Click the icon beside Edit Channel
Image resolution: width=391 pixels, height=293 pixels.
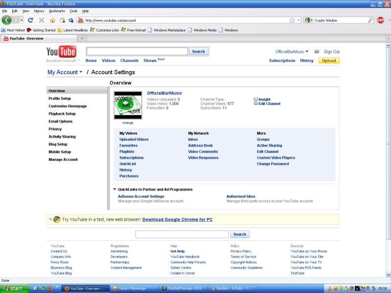pos(256,104)
